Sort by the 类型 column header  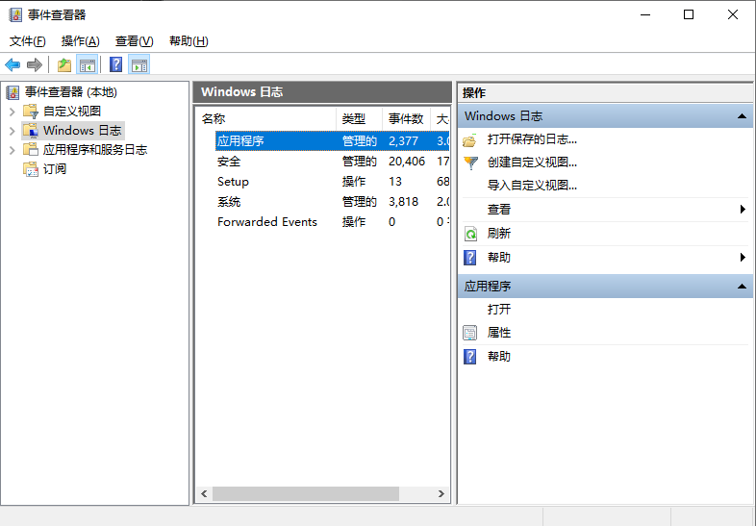click(x=359, y=118)
